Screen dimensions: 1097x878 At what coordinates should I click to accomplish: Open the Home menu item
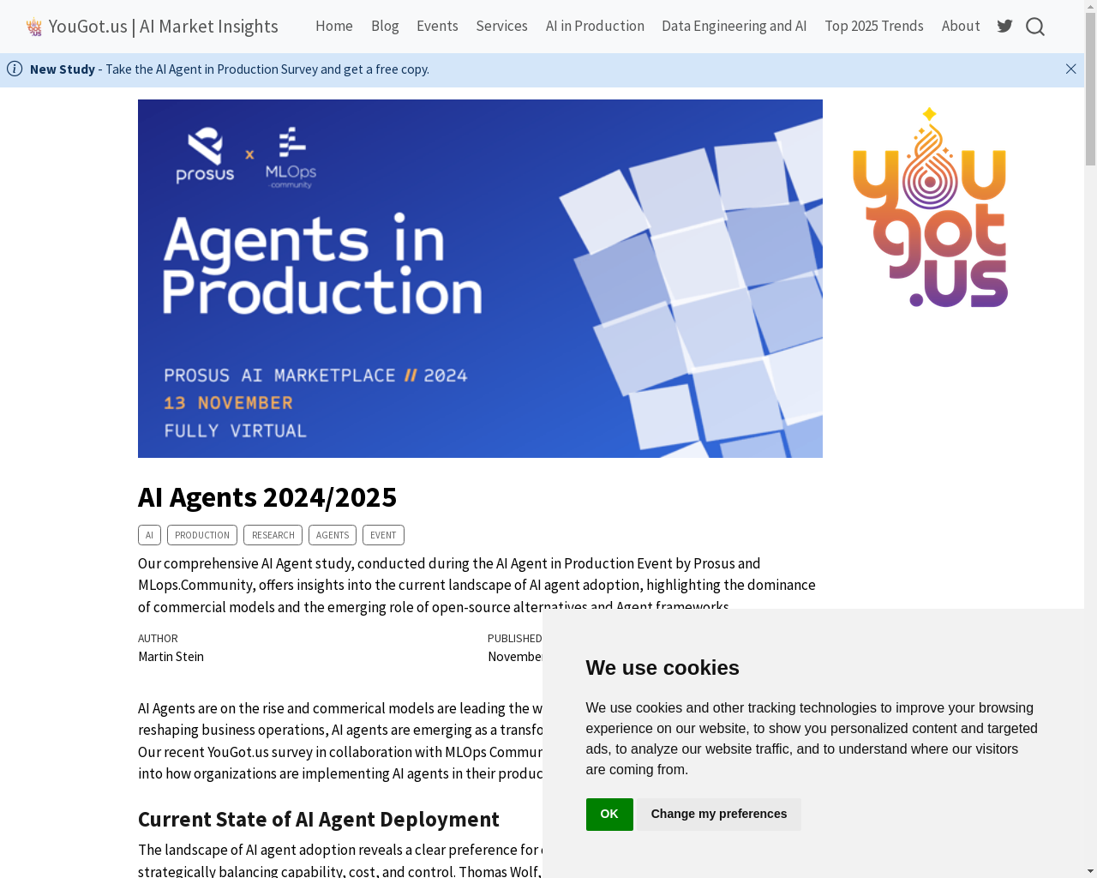(334, 26)
